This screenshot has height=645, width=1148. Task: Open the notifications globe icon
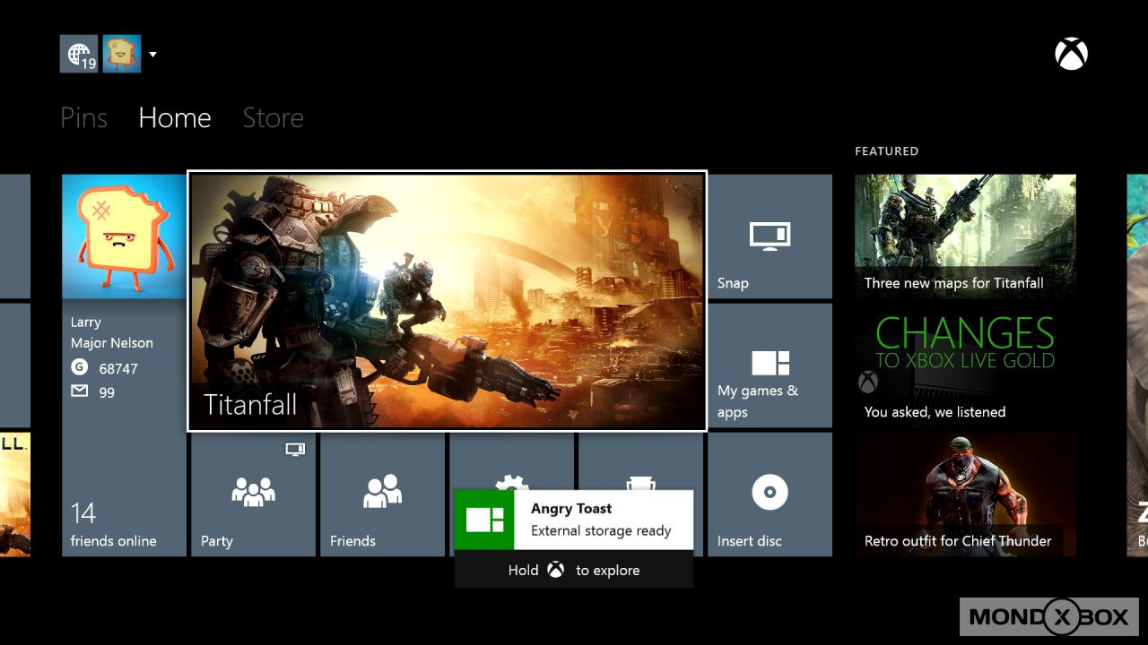tap(79, 54)
